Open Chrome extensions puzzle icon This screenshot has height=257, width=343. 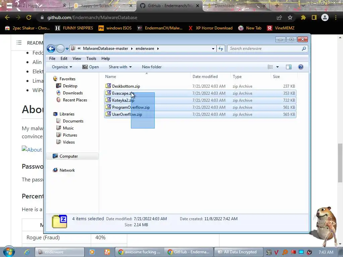coord(303,17)
